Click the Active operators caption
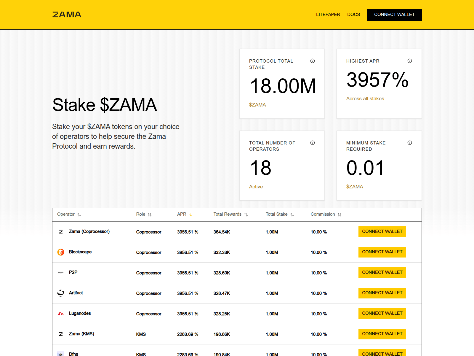The width and height of the screenshot is (474, 356). (x=256, y=187)
